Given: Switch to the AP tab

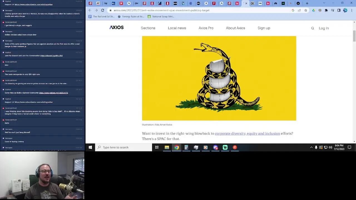Looking at the screenshot, I should (98, 3).
